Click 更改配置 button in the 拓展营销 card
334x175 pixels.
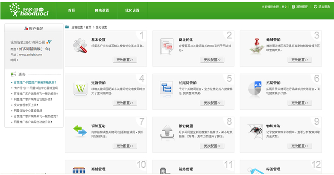pos(299,103)
